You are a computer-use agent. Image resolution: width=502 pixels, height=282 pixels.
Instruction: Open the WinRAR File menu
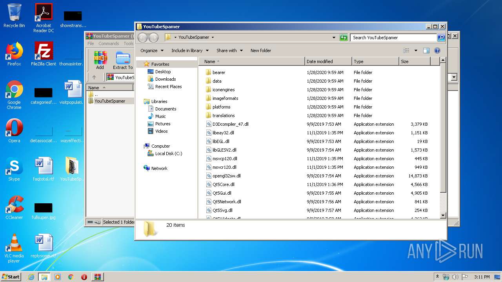coord(91,43)
